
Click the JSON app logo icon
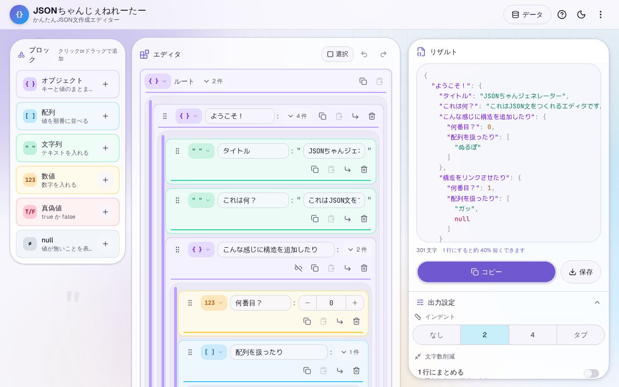(x=19, y=15)
